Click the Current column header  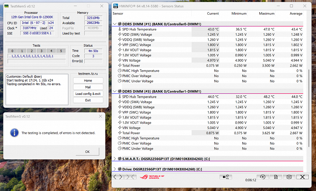point(213,13)
